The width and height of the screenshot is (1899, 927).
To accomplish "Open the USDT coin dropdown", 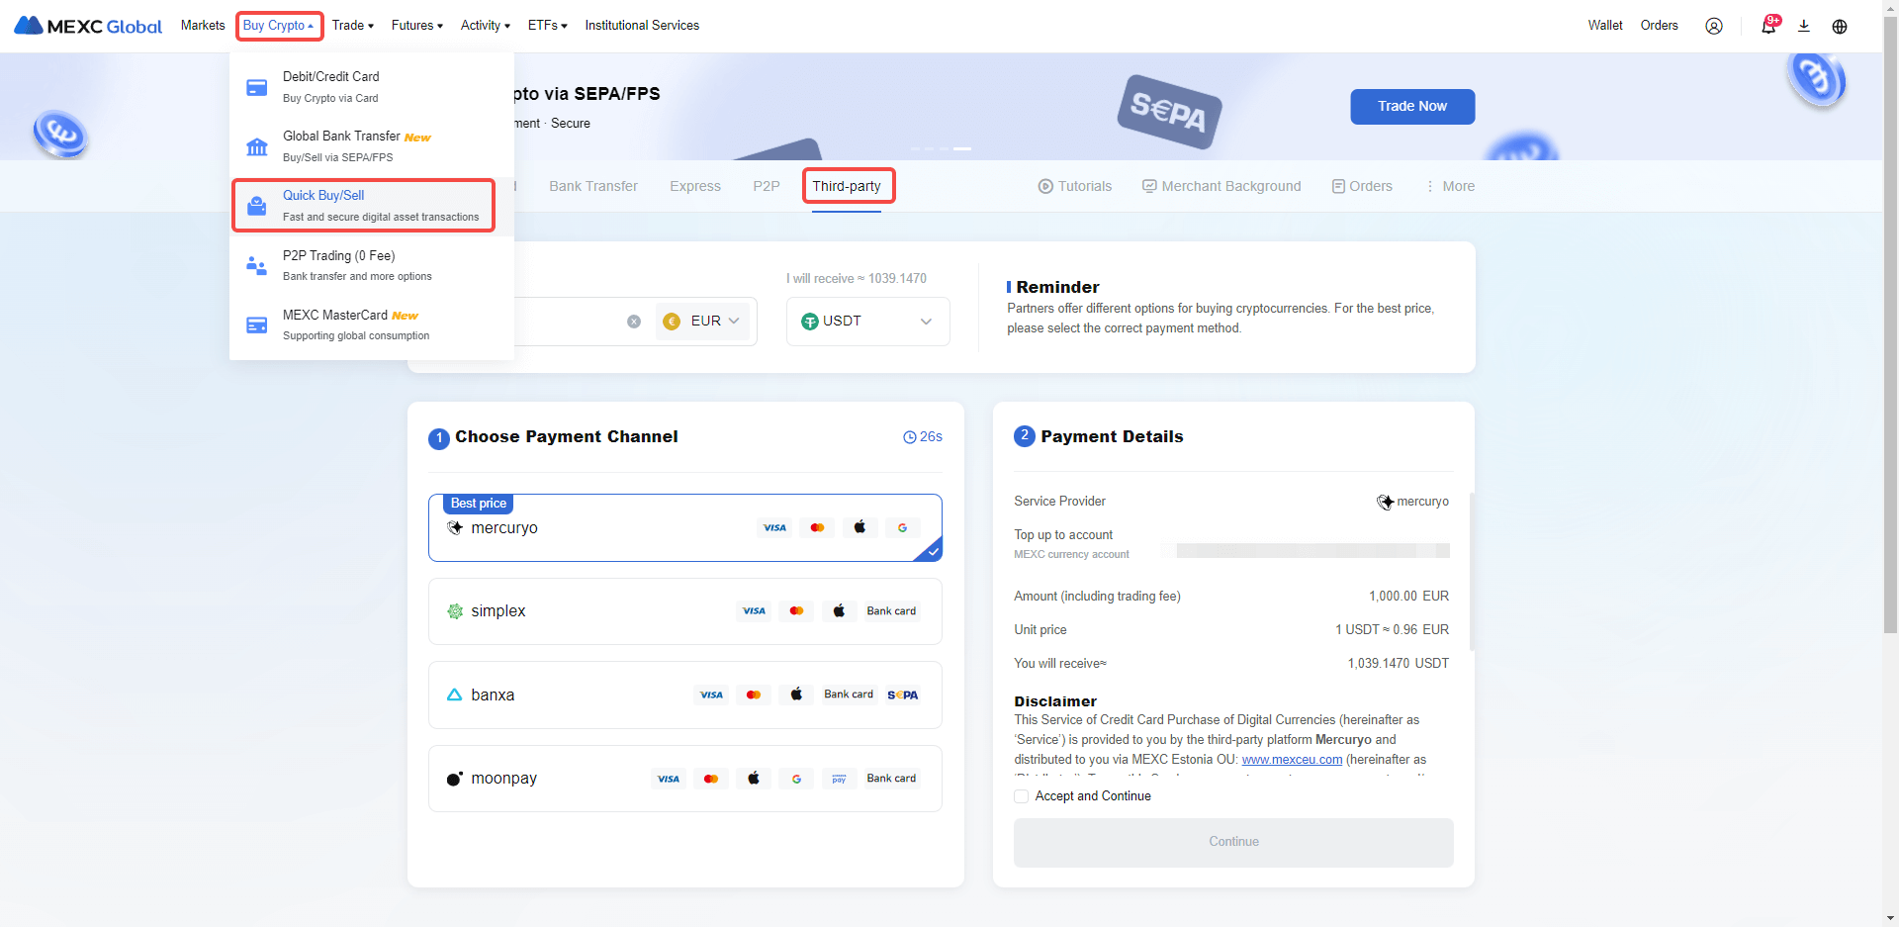I will point(867,322).
